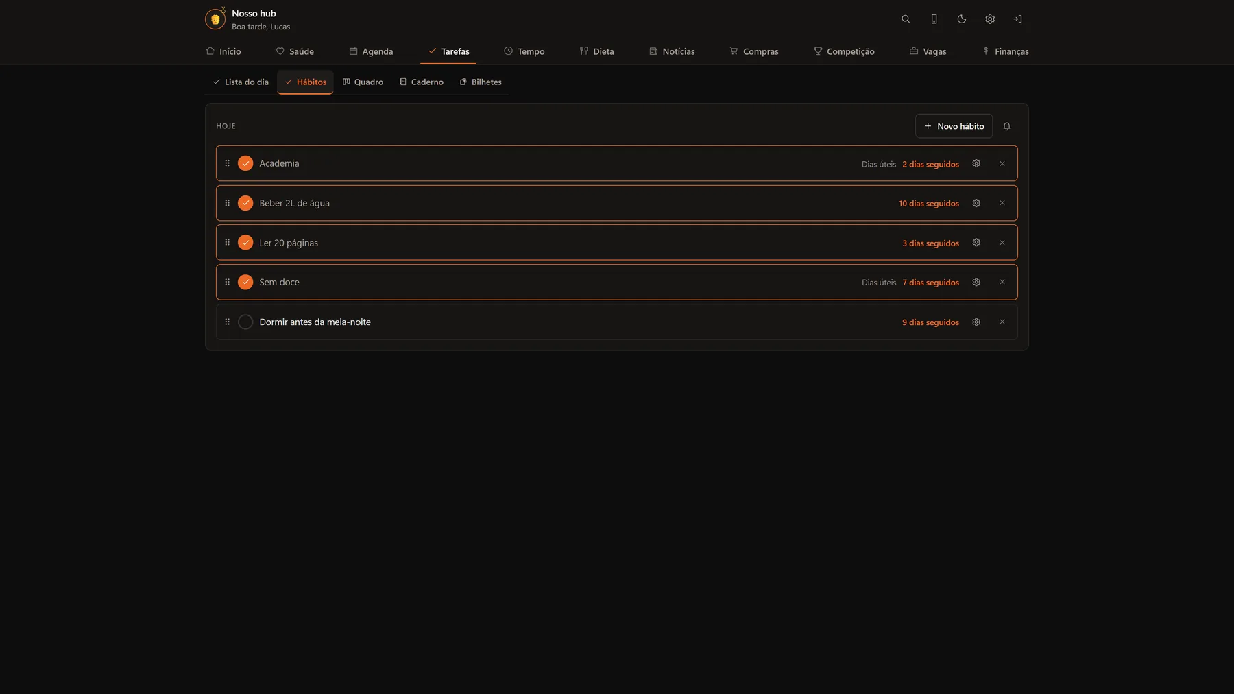Delete the Beber 2L de água habit
Screen dimensions: 1234x694
(1002, 203)
